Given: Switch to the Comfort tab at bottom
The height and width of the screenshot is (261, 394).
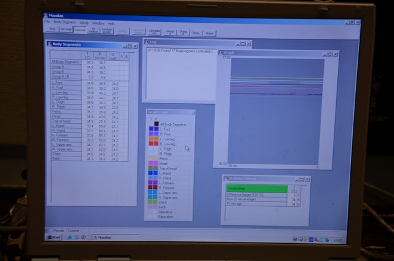Looking at the screenshot, I should [73, 230].
